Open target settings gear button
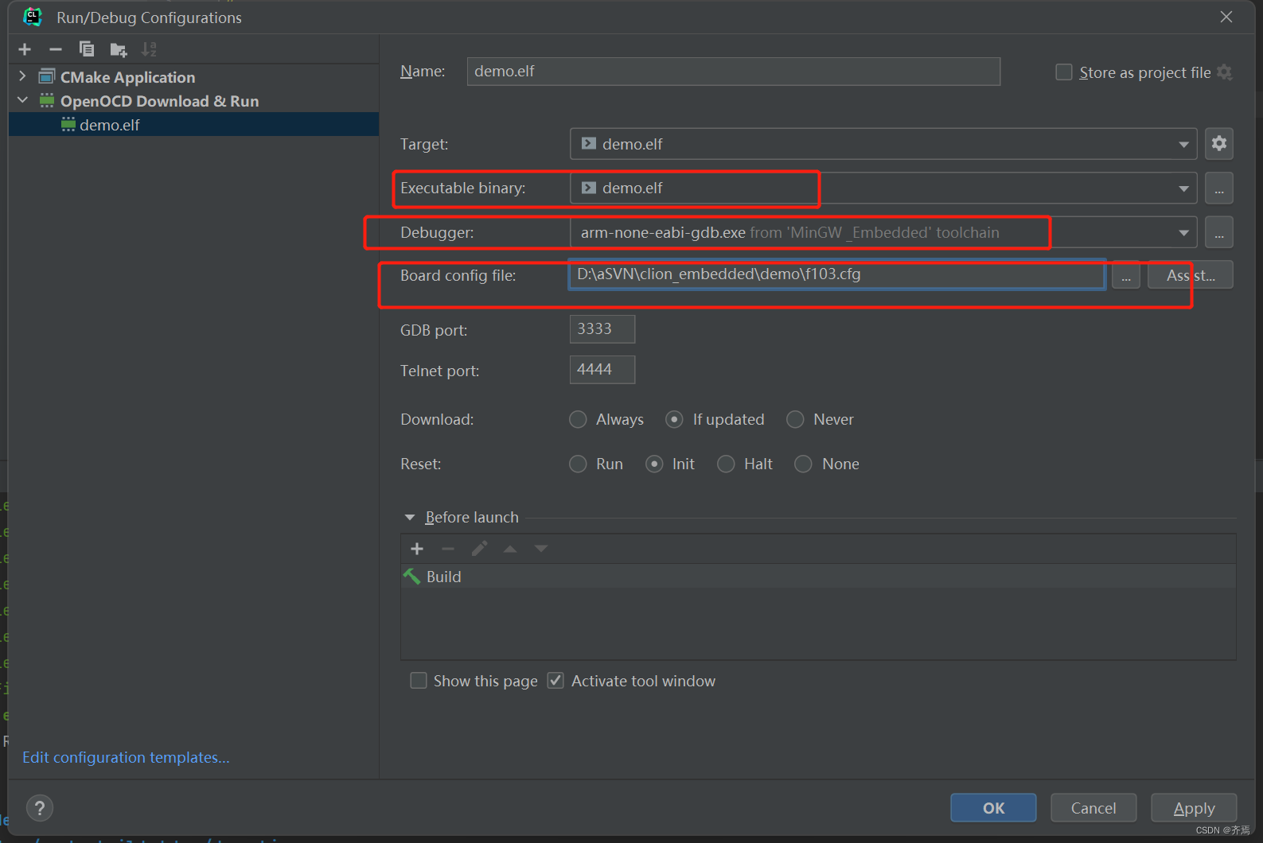 click(x=1218, y=144)
